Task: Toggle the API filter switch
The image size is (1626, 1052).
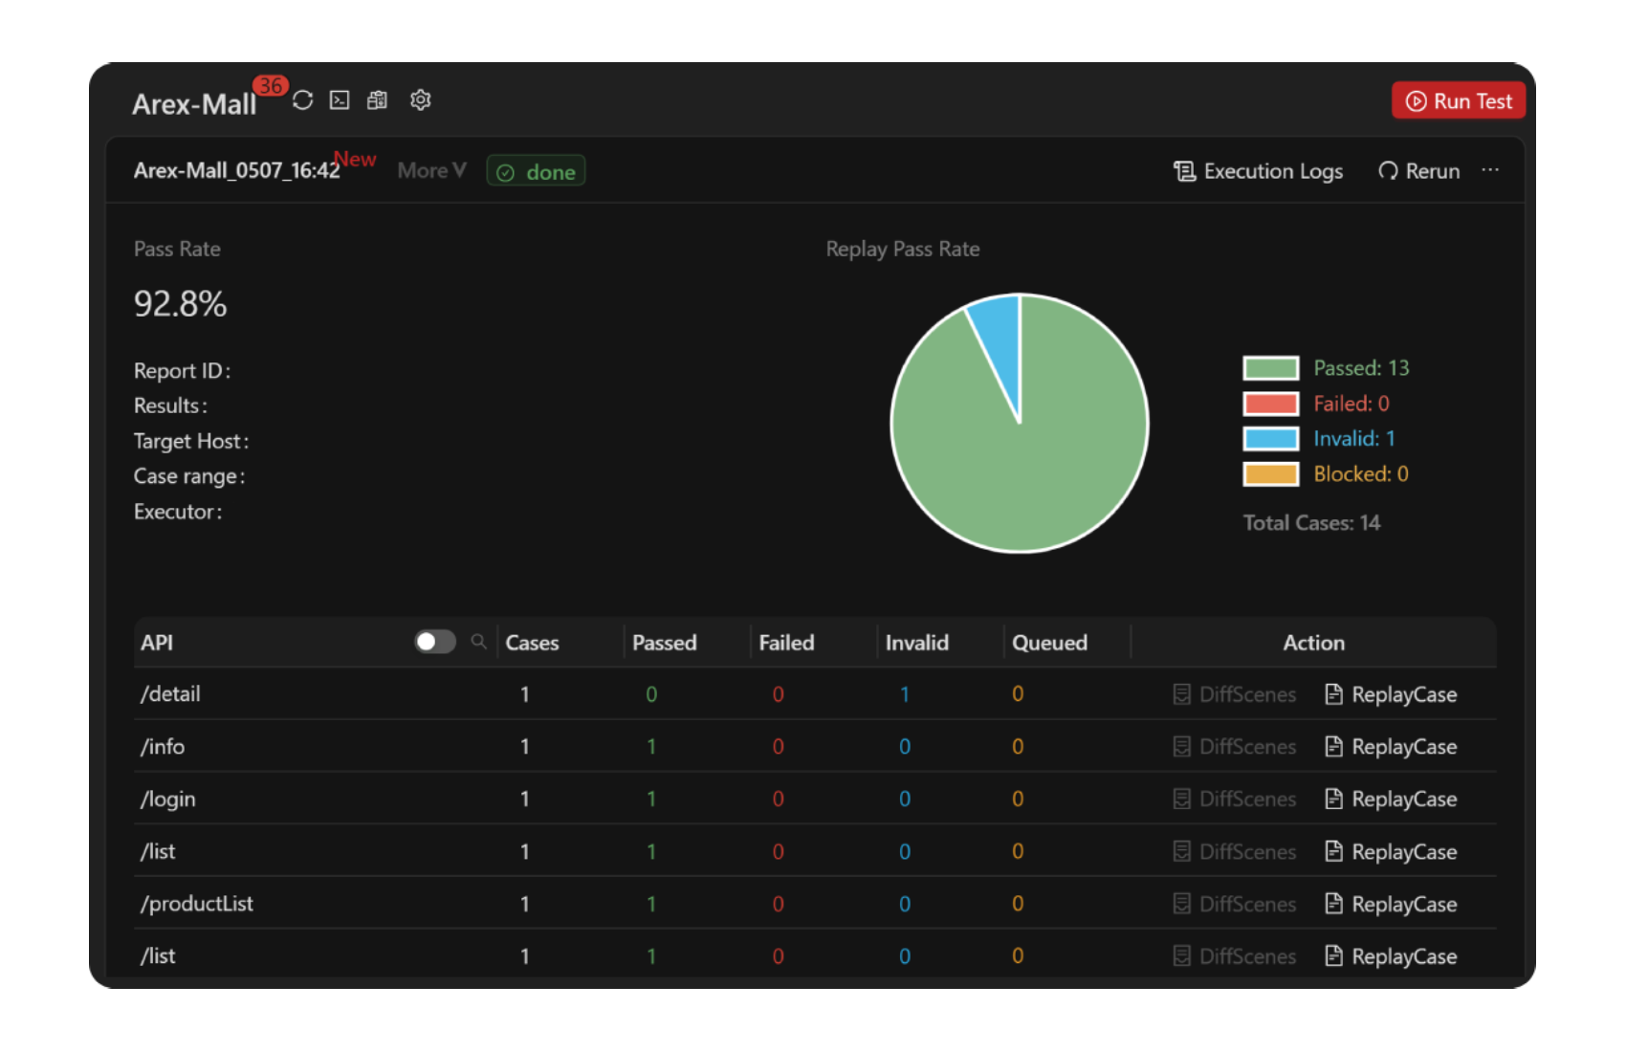Action: click(435, 642)
